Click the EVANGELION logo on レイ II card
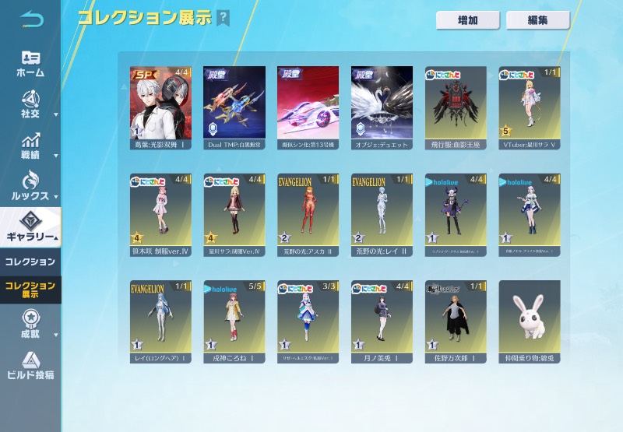Screen dimensions: 623x432 (368, 182)
